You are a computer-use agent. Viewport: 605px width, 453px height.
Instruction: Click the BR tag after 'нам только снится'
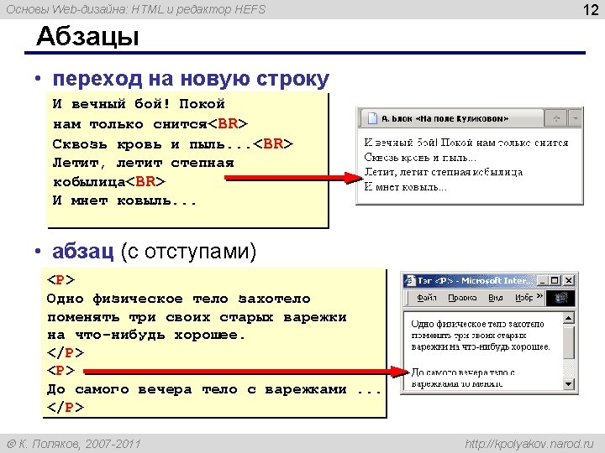point(228,123)
